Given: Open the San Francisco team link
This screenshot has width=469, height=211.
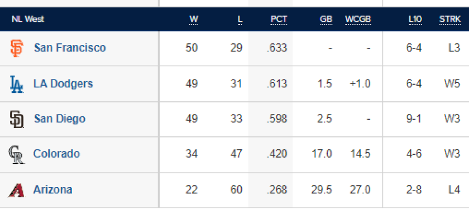Looking at the screenshot, I should tap(70, 48).
